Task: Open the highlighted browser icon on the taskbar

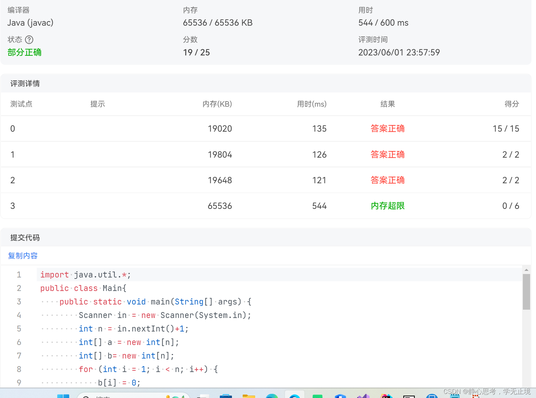Action: click(x=295, y=397)
